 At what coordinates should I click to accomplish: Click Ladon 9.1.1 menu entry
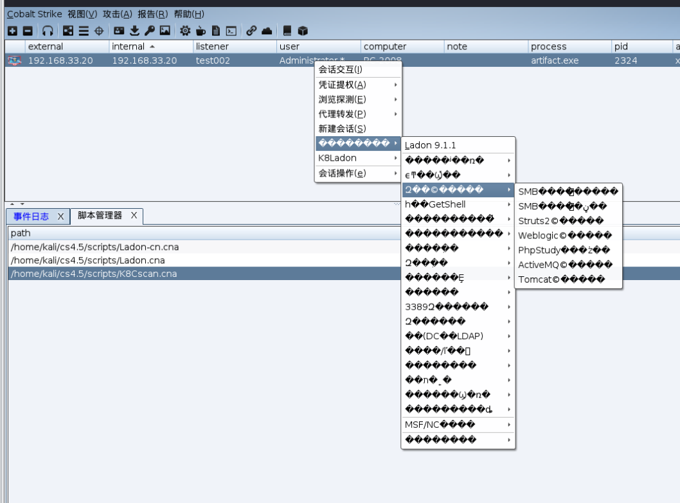coord(458,145)
